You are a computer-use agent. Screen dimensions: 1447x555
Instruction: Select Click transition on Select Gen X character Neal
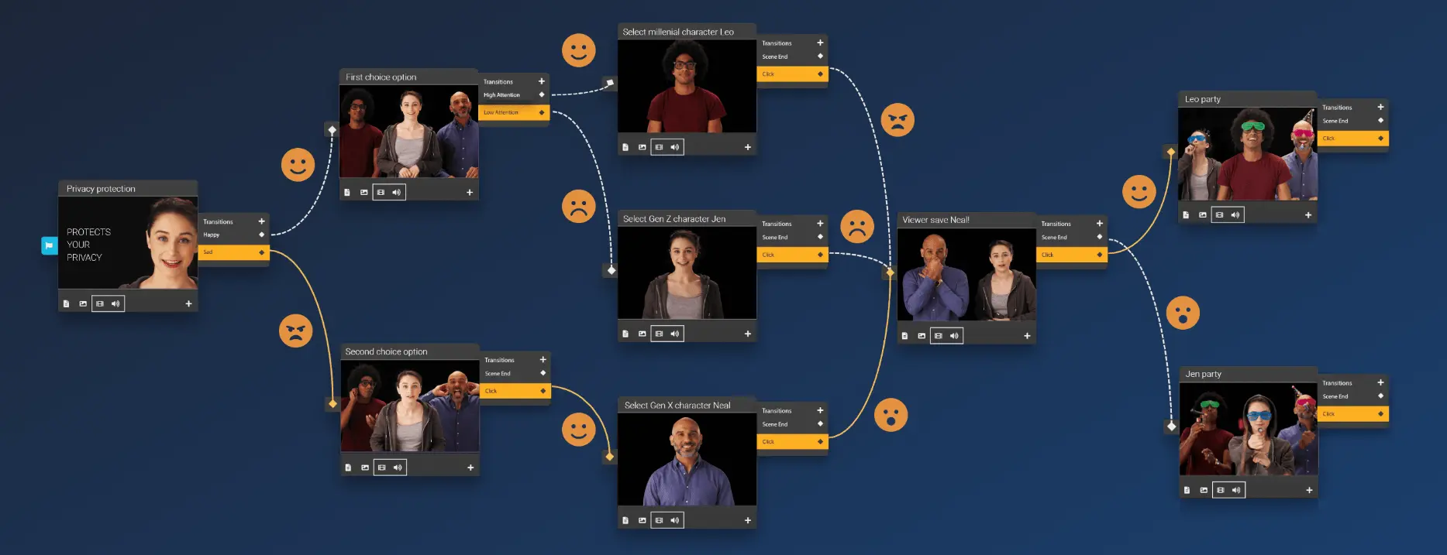click(x=792, y=442)
